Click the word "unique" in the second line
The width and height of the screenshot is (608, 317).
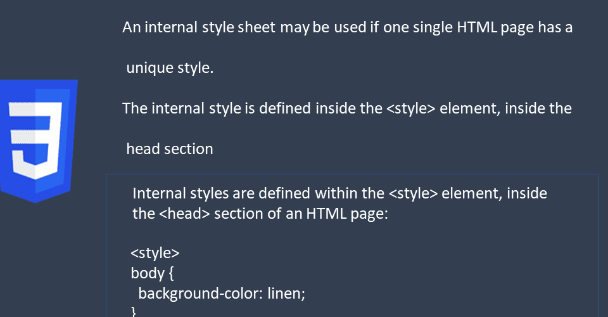pos(149,68)
